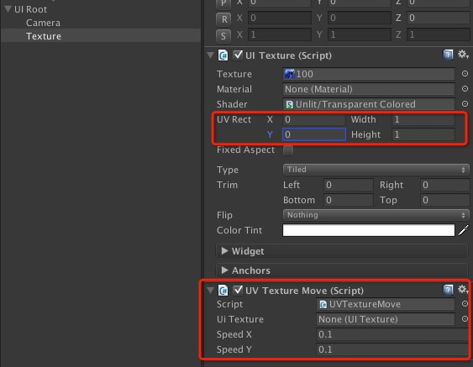The height and width of the screenshot is (367, 473).
Task: Click the shader S icon
Action: 289,104
